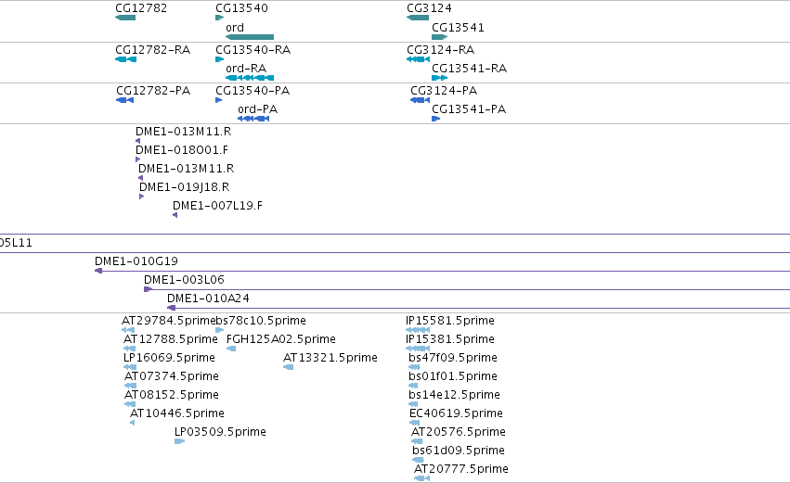Select the EC40619.5prime EST glyph

(415, 423)
